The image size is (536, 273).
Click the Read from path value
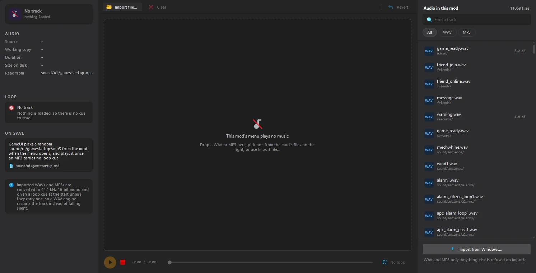click(x=67, y=73)
